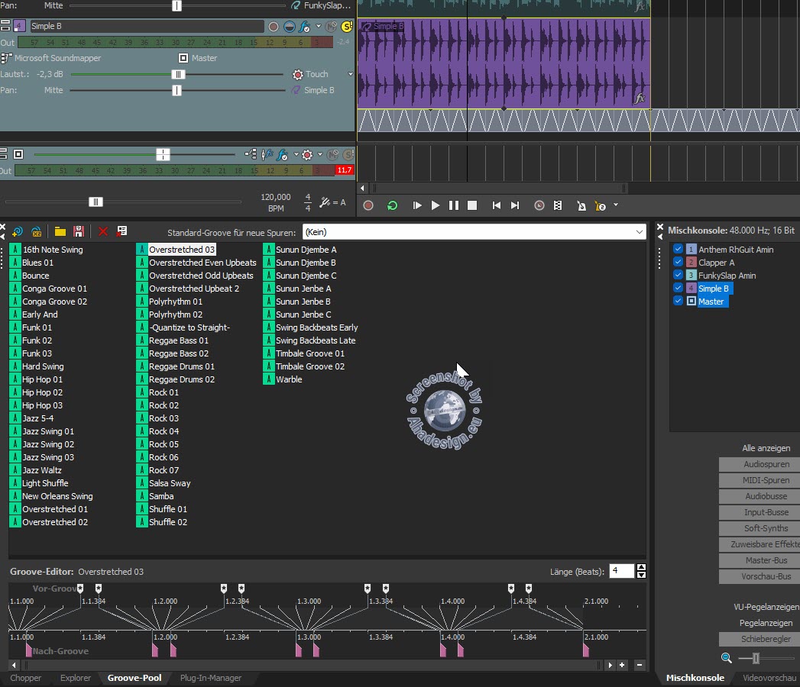
Task: Toggle loop playback
Action: tap(392, 205)
